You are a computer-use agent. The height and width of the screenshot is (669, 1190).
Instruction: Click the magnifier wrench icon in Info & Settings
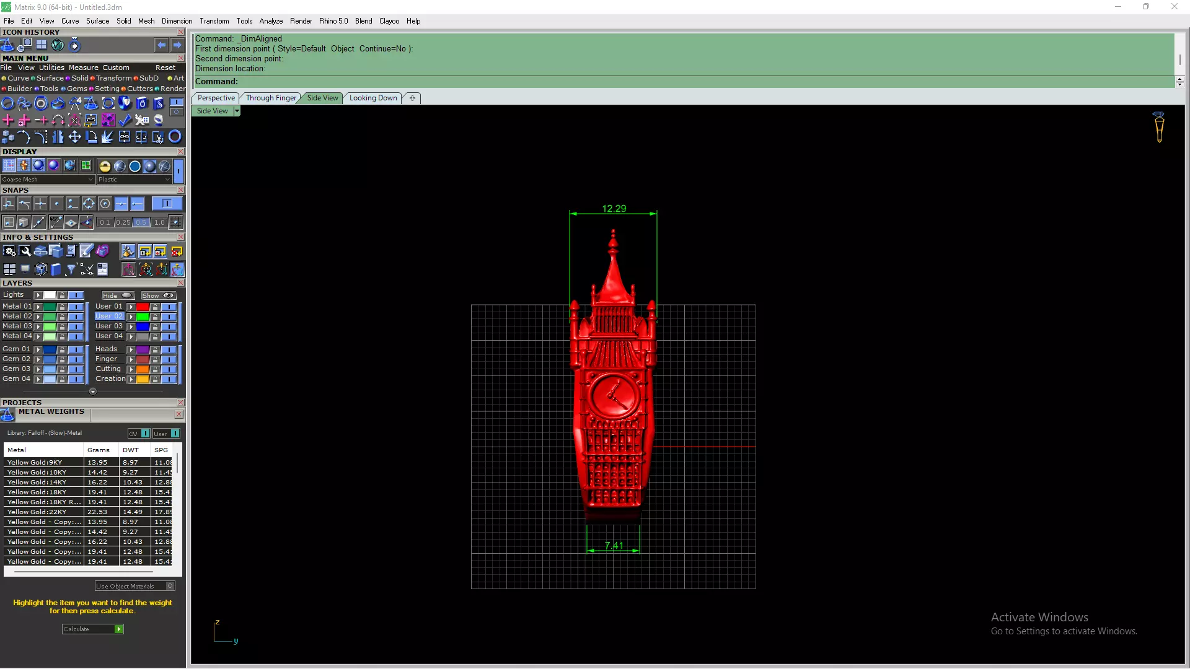25,251
